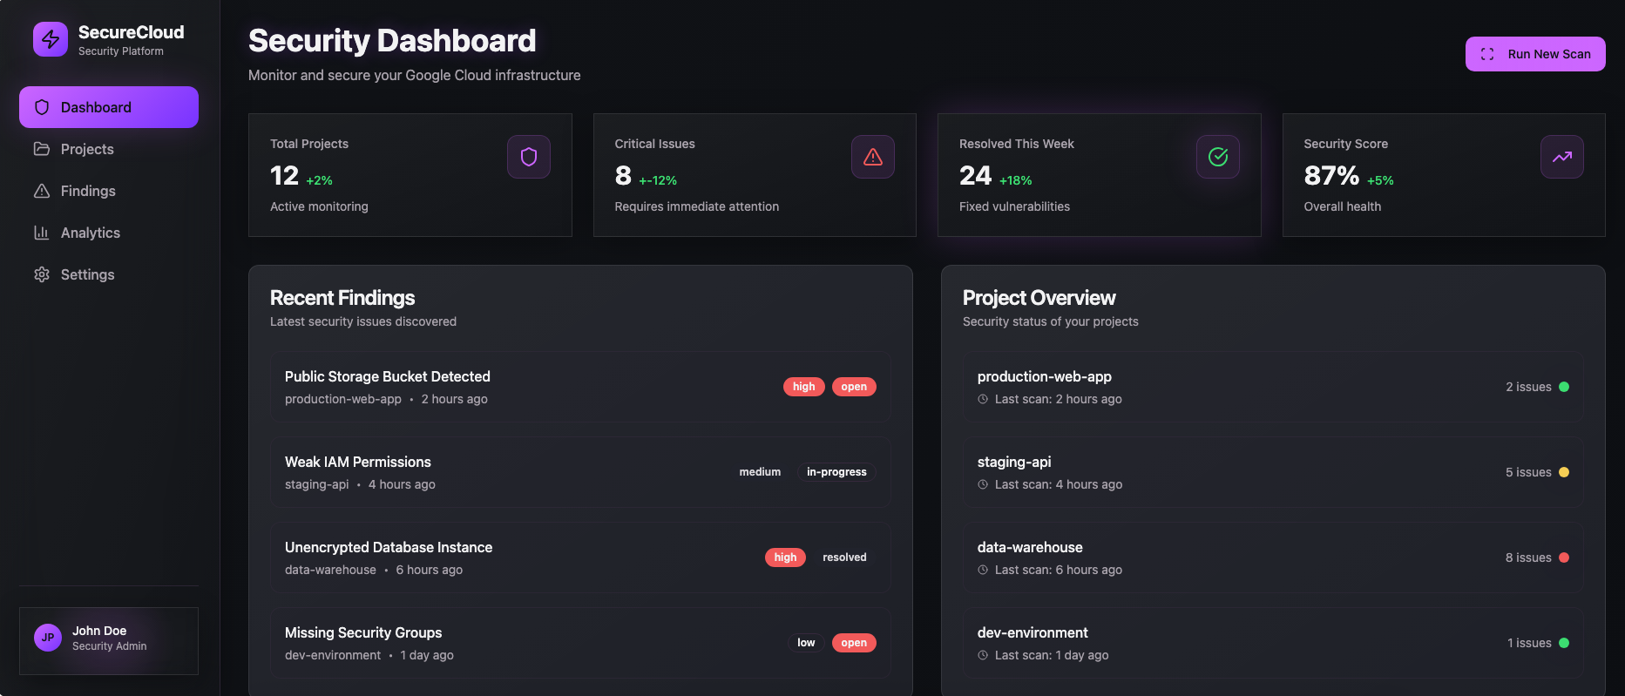
Task: Click the shield icon on Total Projects card
Action: [x=528, y=157]
